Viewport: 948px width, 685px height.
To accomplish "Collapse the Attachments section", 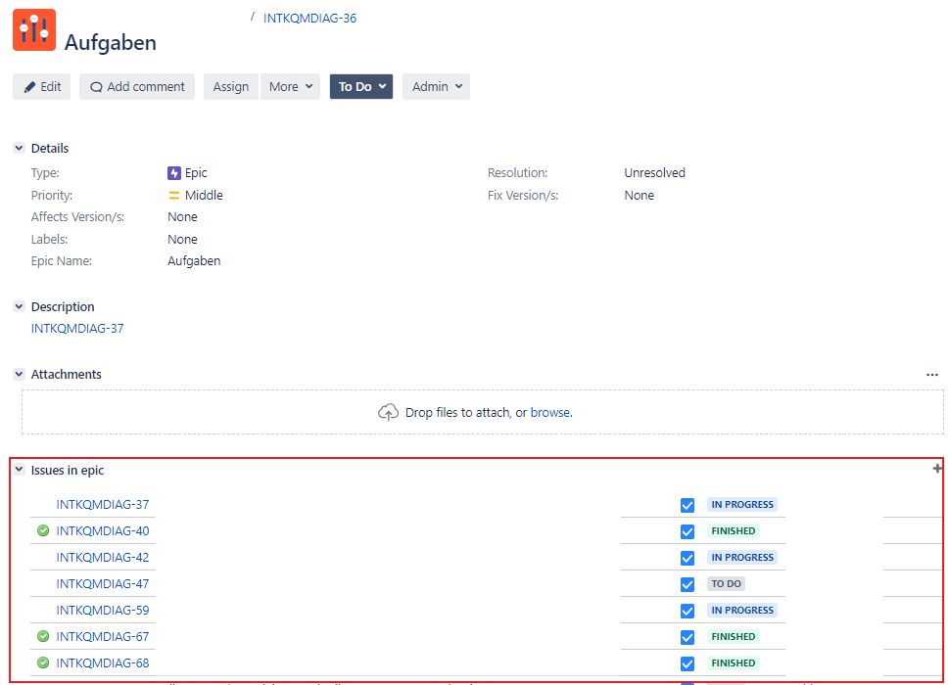I will (x=20, y=375).
